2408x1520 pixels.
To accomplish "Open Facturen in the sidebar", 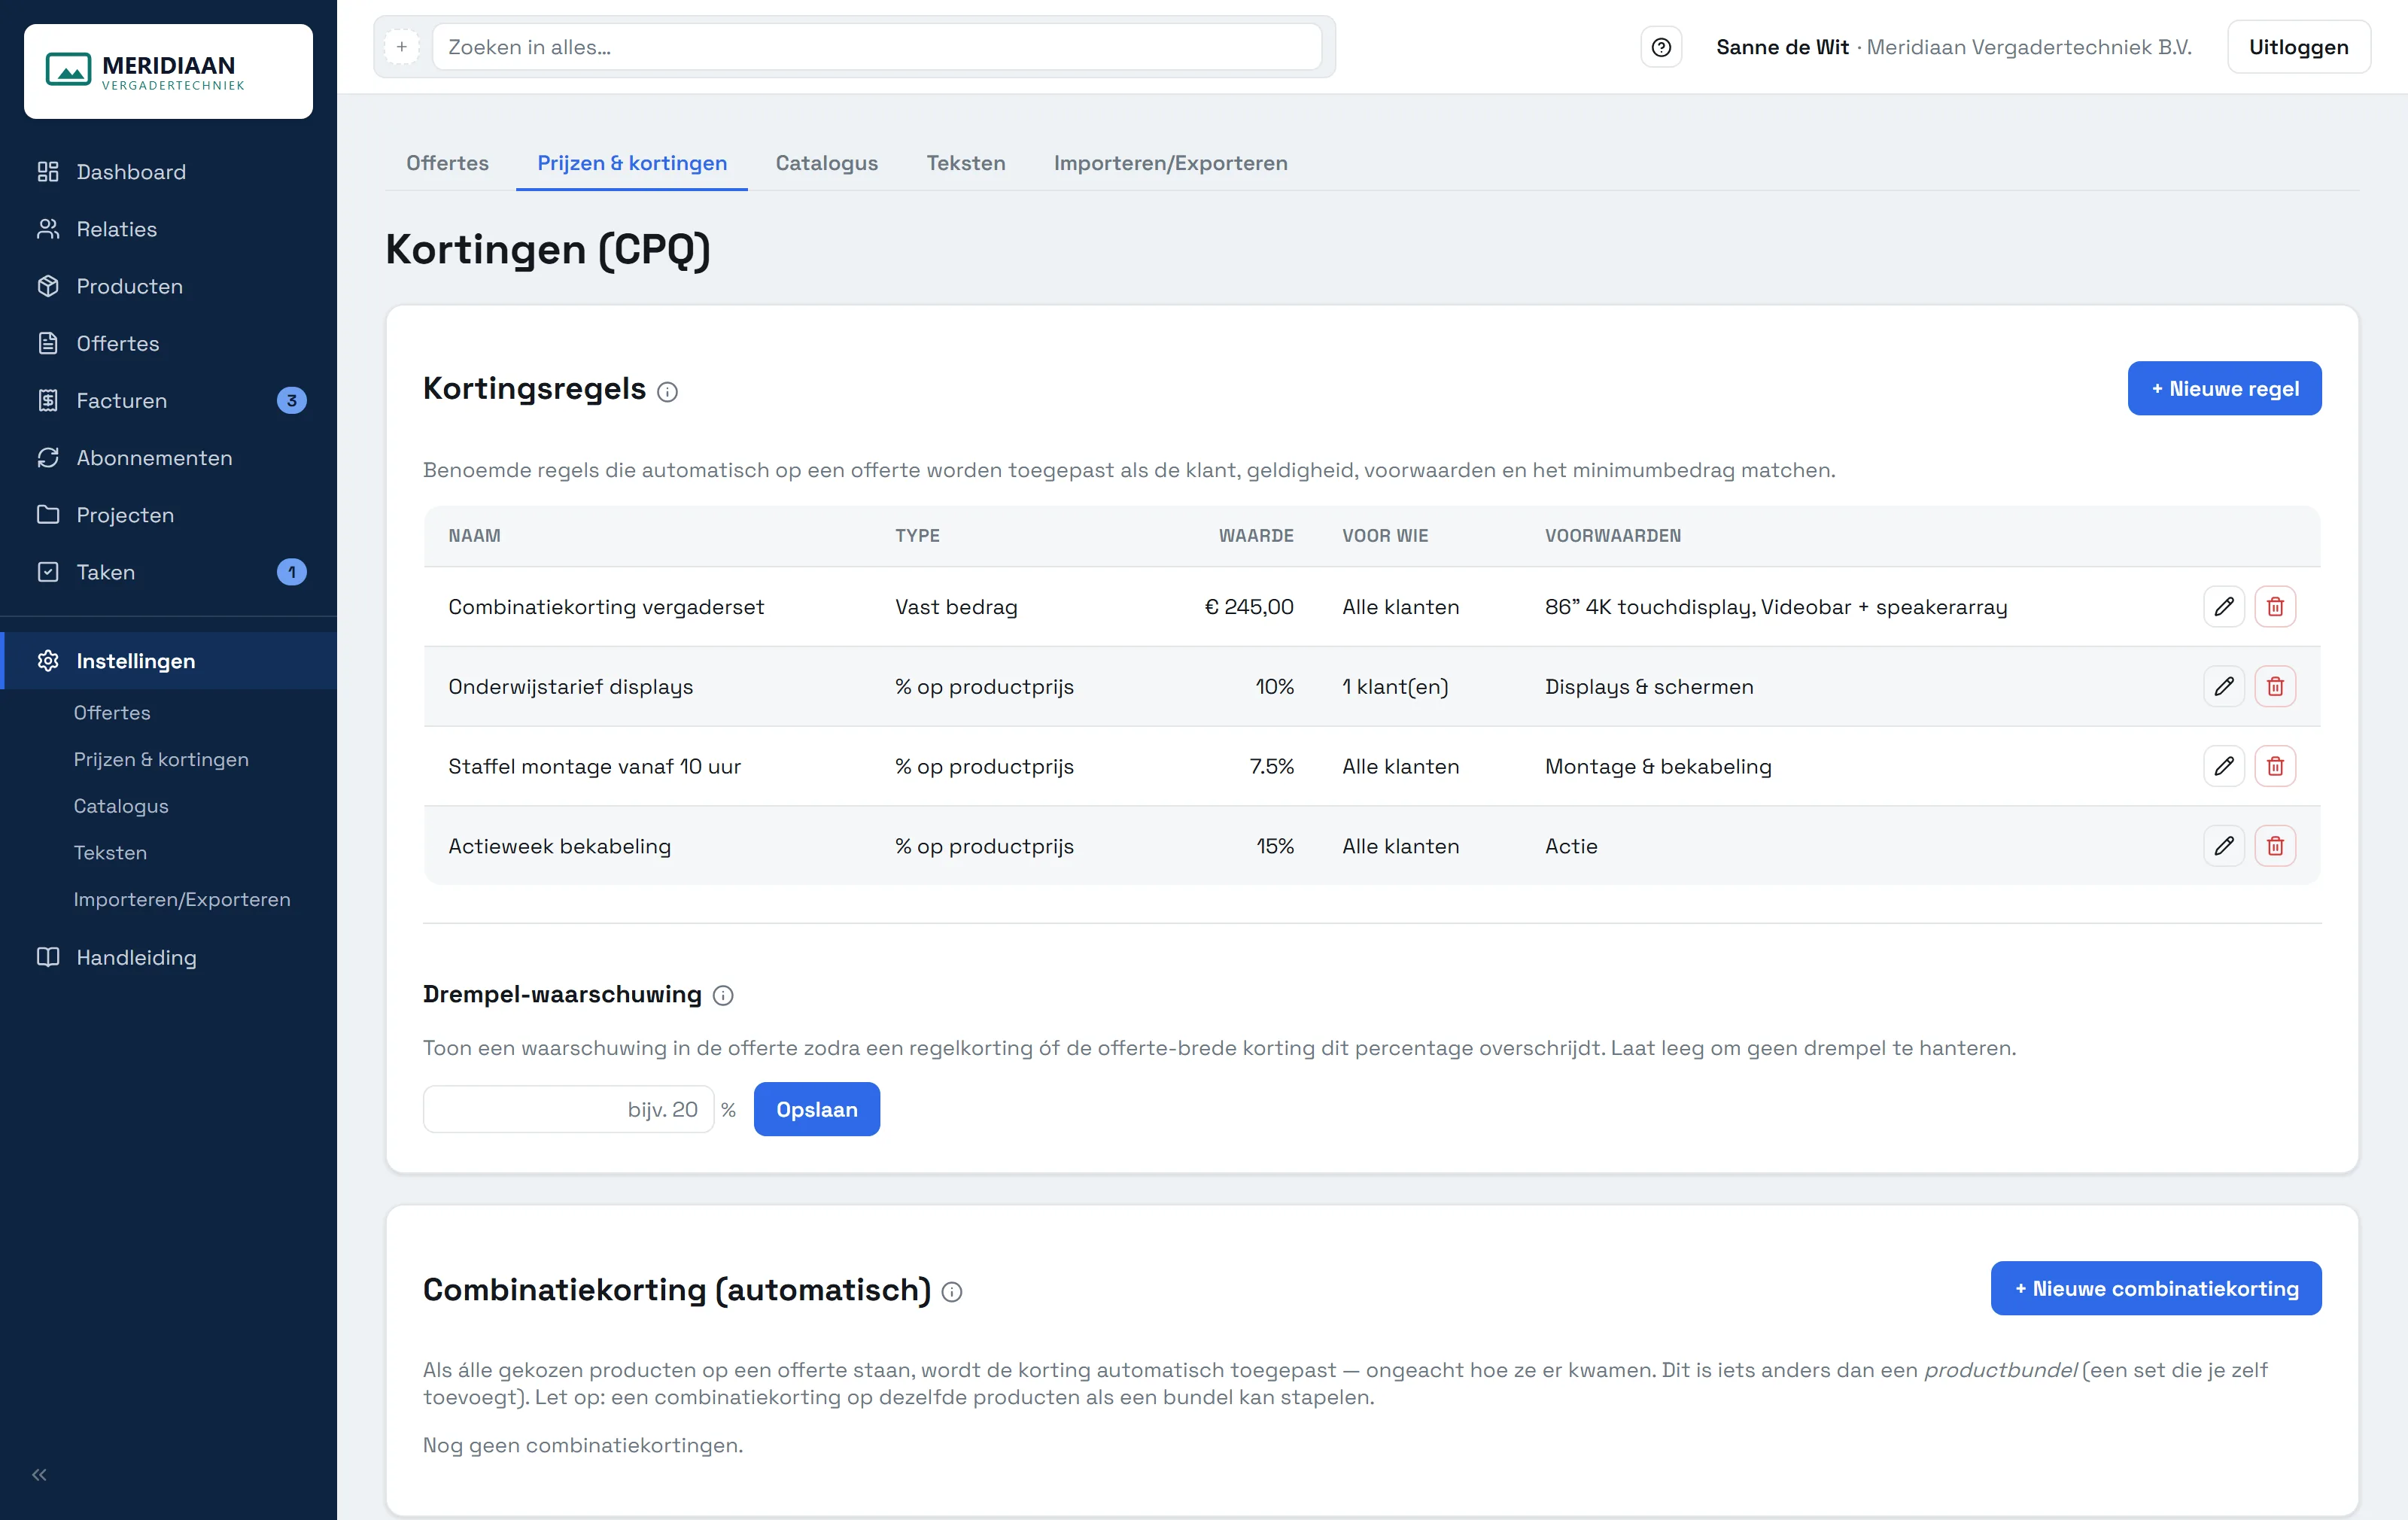I will pos(168,400).
